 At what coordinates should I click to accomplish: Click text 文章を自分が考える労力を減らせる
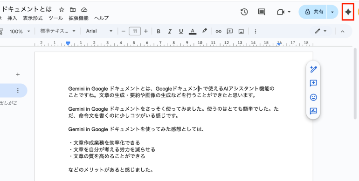pos(114,150)
